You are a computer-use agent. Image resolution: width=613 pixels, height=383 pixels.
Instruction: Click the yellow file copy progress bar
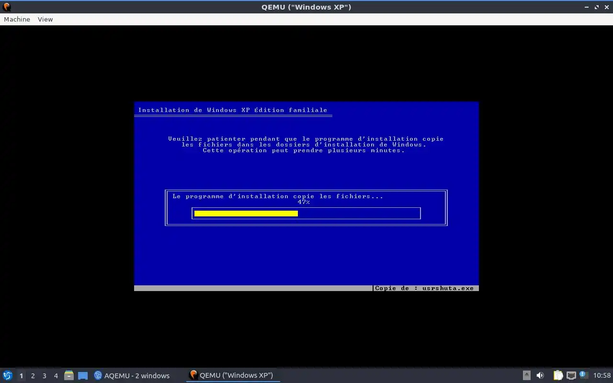(246, 214)
